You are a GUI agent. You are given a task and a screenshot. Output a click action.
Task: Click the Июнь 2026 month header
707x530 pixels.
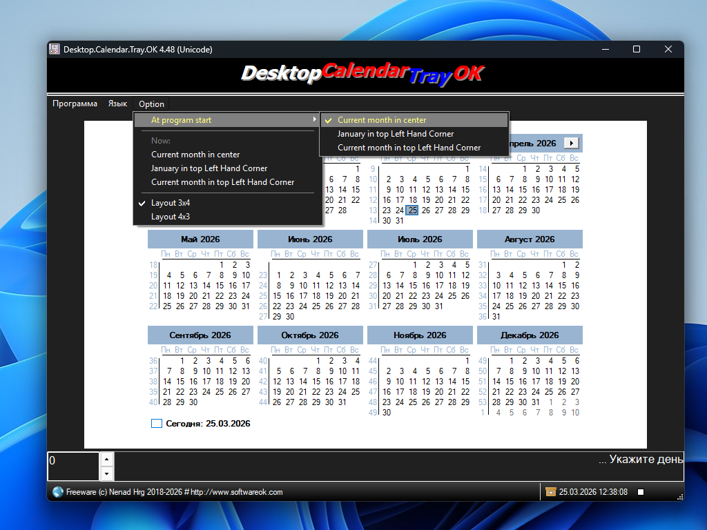(310, 239)
